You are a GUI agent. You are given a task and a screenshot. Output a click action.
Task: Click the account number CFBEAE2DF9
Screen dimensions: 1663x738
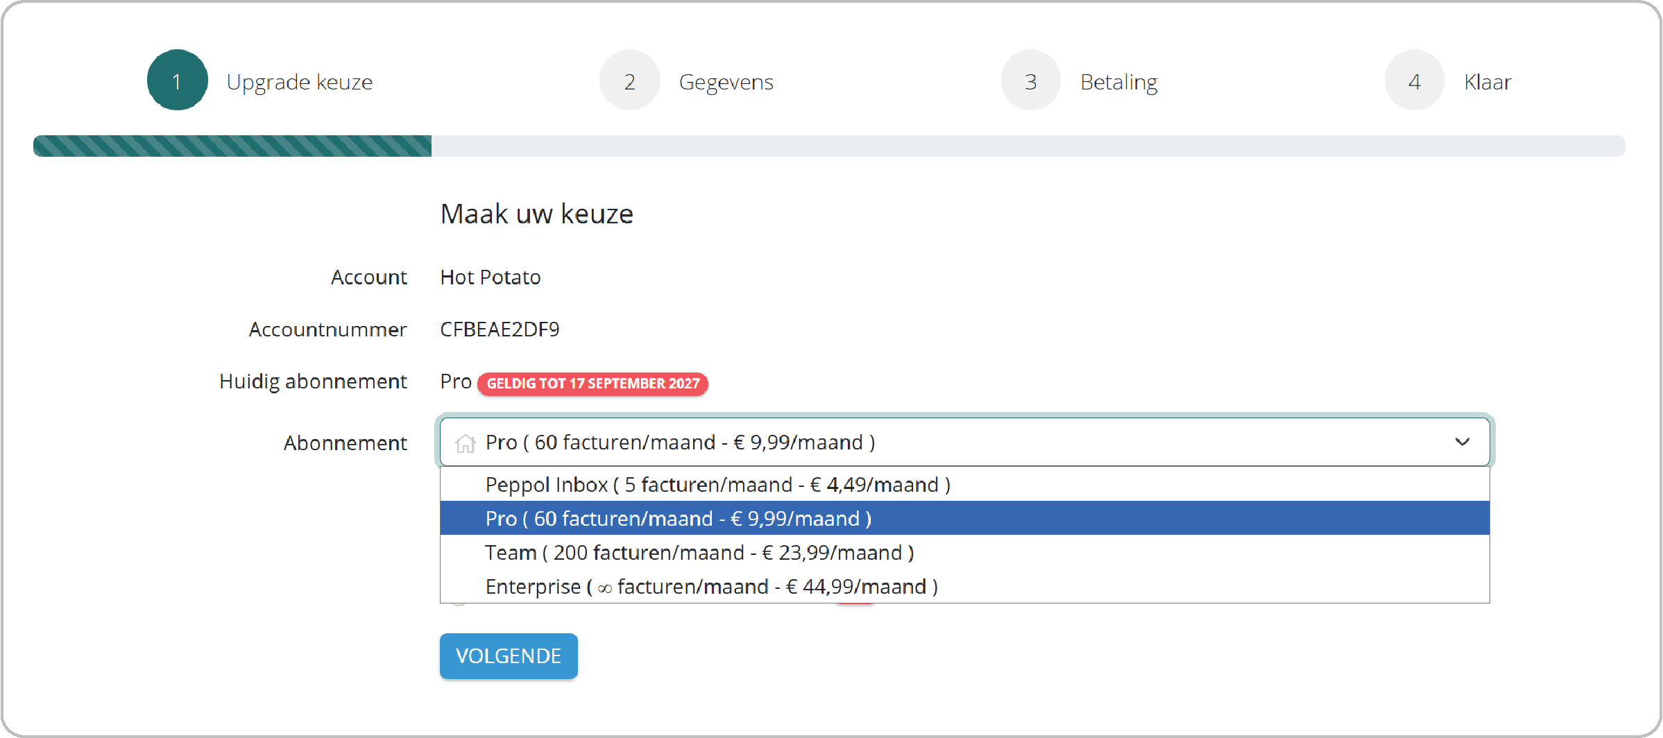500,329
